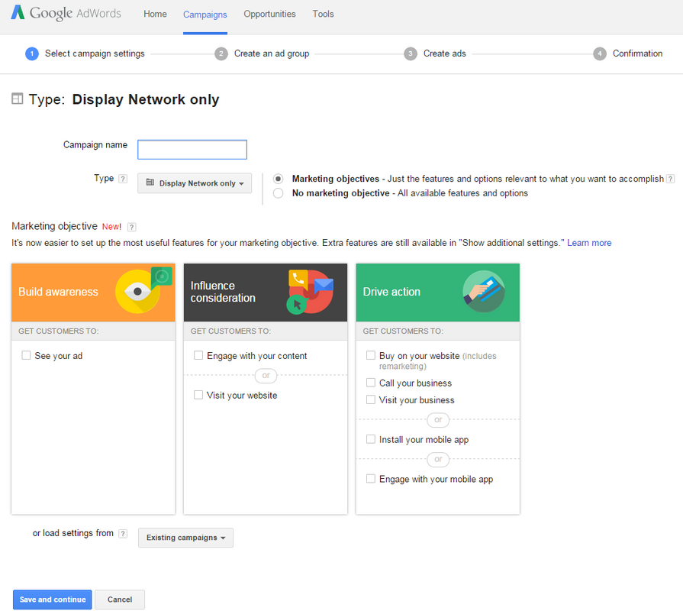Click the New! help icon for Marketing objective
The height and width of the screenshot is (611, 683).
[130, 227]
